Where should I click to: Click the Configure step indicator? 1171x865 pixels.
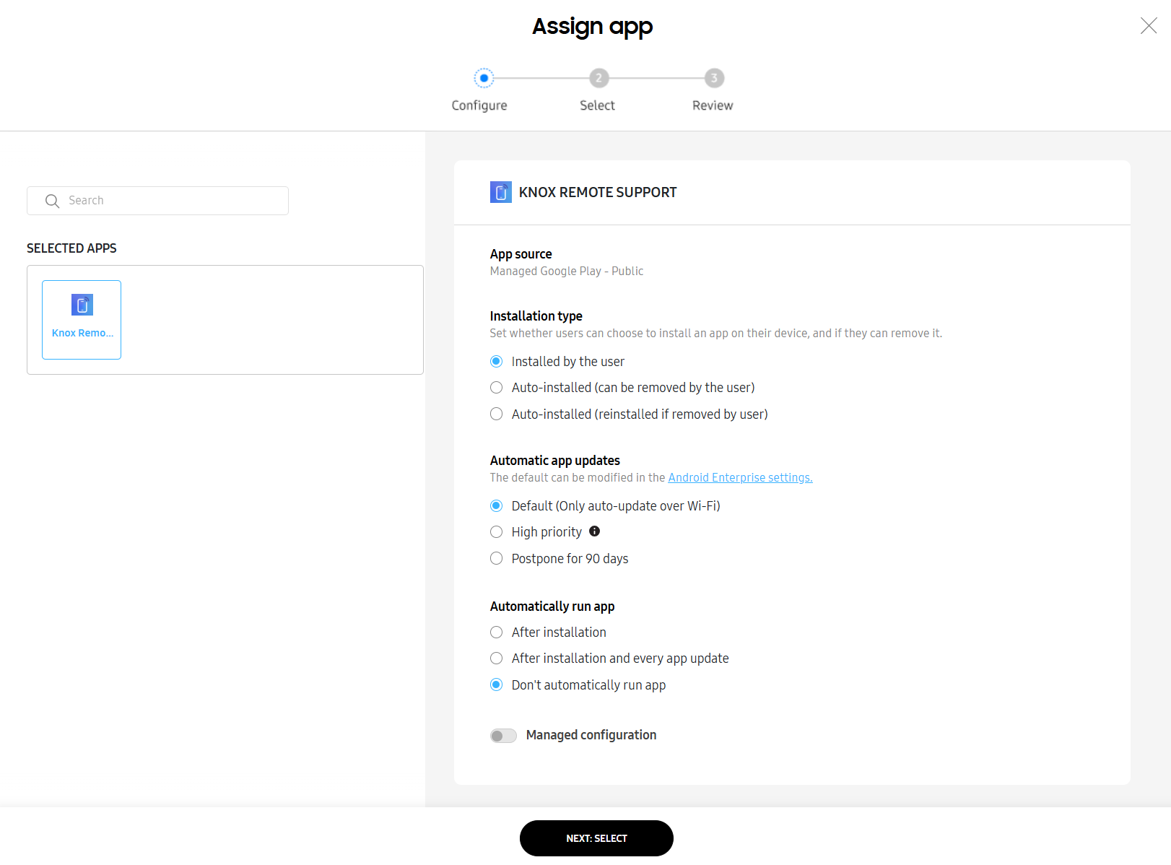[484, 78]
